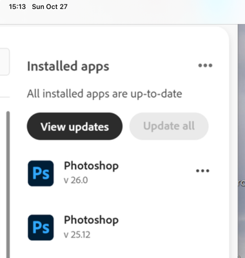245x258 pixels.
Task: Click the dimmed background window behind the panel
Action: pyautogui.click(x=241, y=141)
